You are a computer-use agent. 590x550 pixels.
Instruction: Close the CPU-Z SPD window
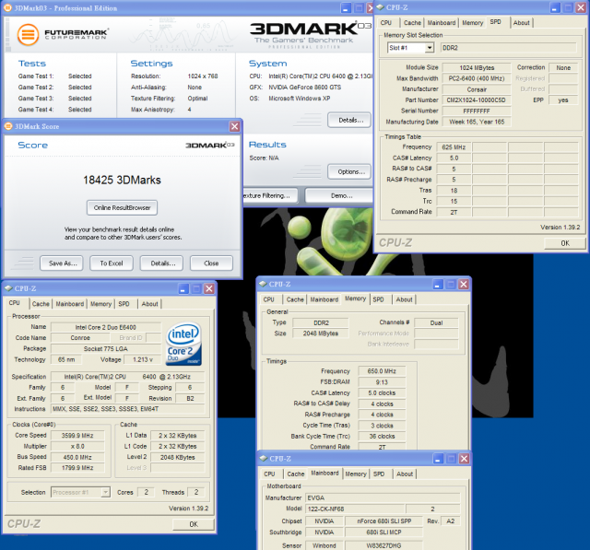[x=581, y=7]
